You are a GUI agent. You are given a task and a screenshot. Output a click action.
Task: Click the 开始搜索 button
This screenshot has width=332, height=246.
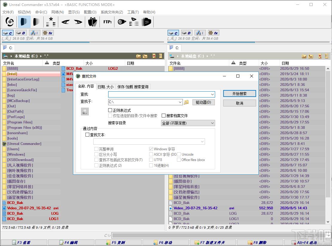pyautogui.click(x=239, y=94)
